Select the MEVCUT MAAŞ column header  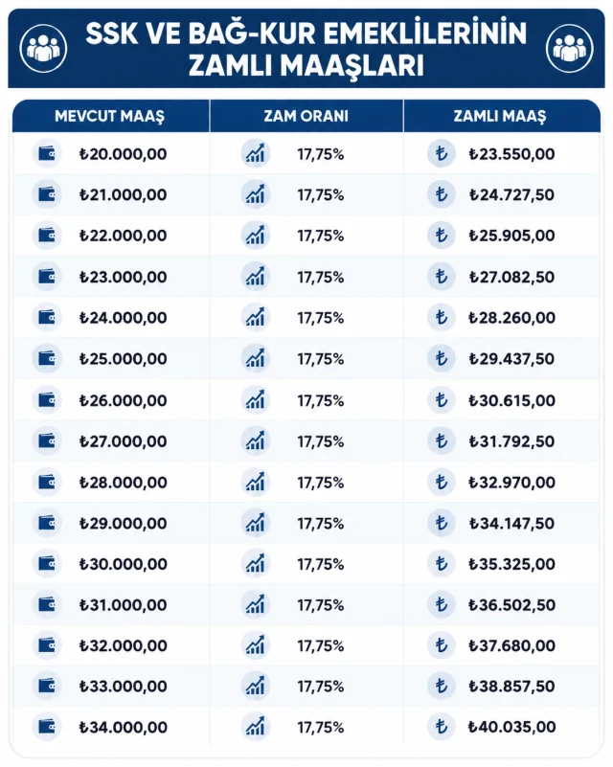click(x=109, y=116)
